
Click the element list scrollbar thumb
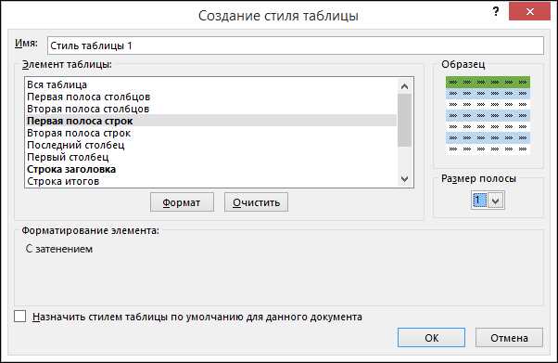(x=405, y=120)
